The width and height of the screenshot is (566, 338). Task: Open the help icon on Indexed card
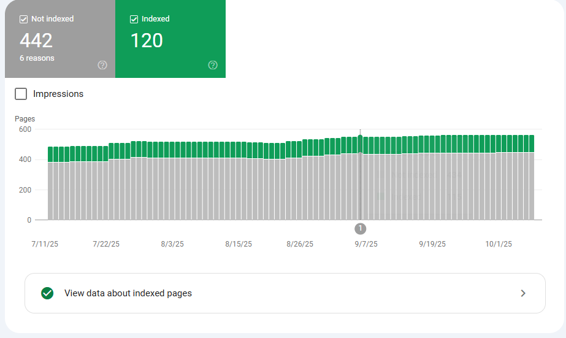click(x=213, y=65)
